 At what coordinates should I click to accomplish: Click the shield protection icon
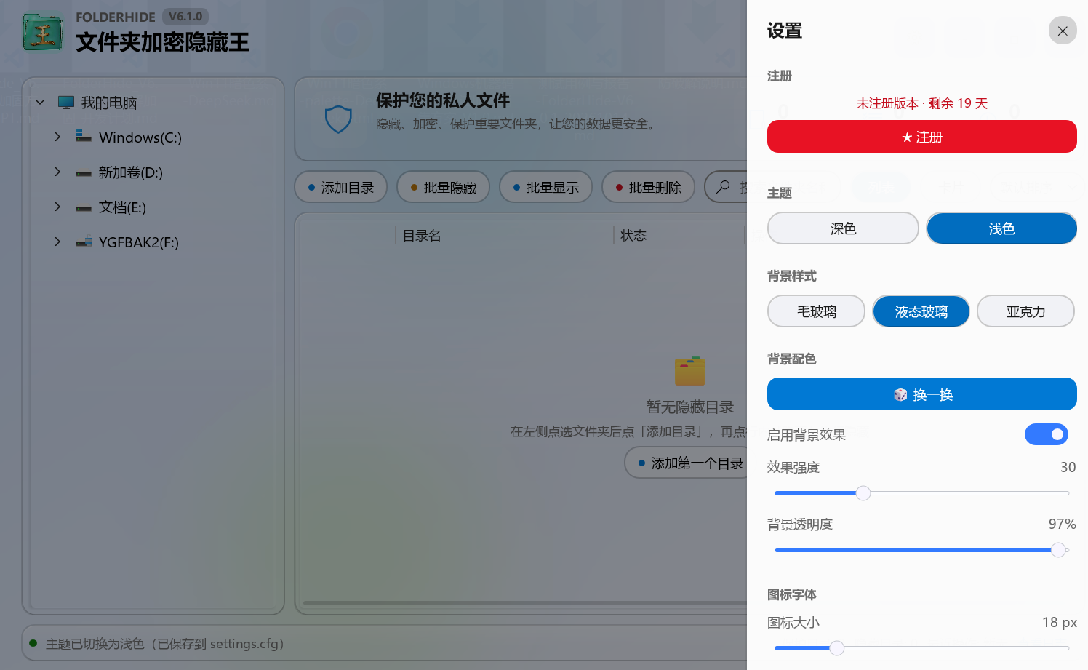pos(338,119)
